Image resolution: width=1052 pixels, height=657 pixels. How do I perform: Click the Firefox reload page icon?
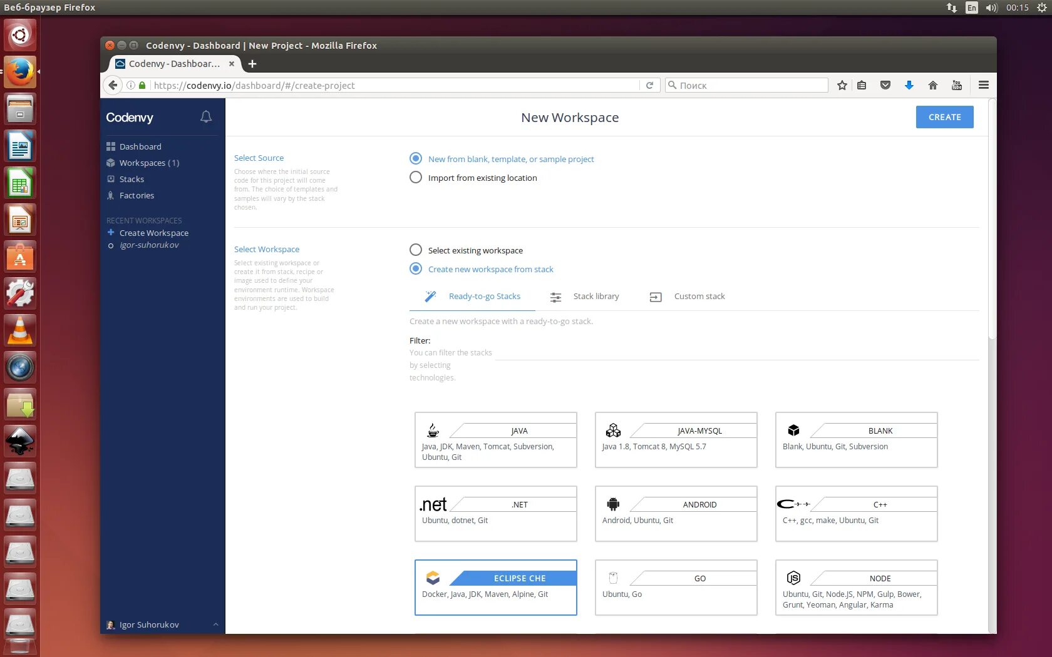(x=650, y=85)
